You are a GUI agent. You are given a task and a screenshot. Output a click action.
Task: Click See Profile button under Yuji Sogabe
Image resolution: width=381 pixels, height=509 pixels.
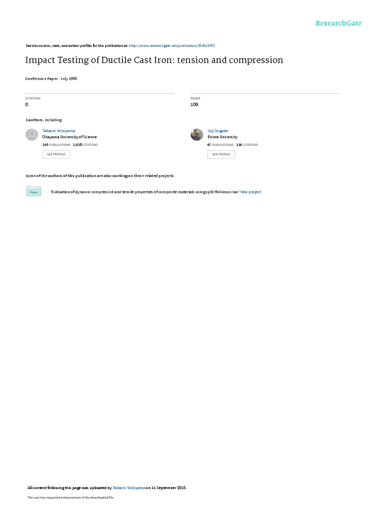[221, 154]
